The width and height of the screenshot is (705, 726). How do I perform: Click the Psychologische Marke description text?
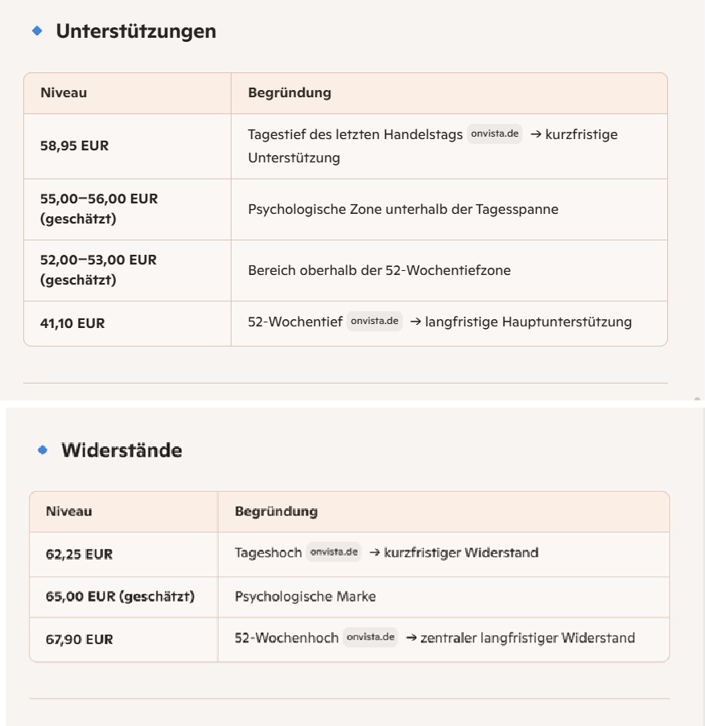pyautogui.click(x=305, y=597)
